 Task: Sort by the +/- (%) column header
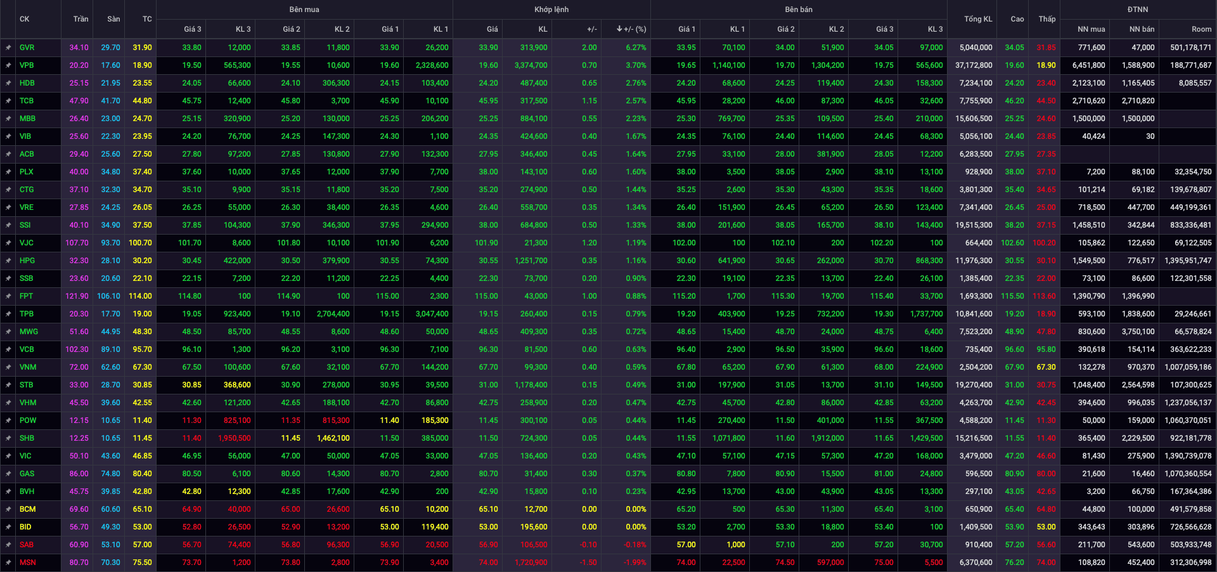[x=631, y=29]
